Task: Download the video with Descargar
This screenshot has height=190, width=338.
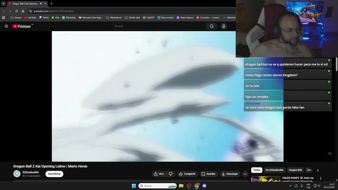Action: 230,174
